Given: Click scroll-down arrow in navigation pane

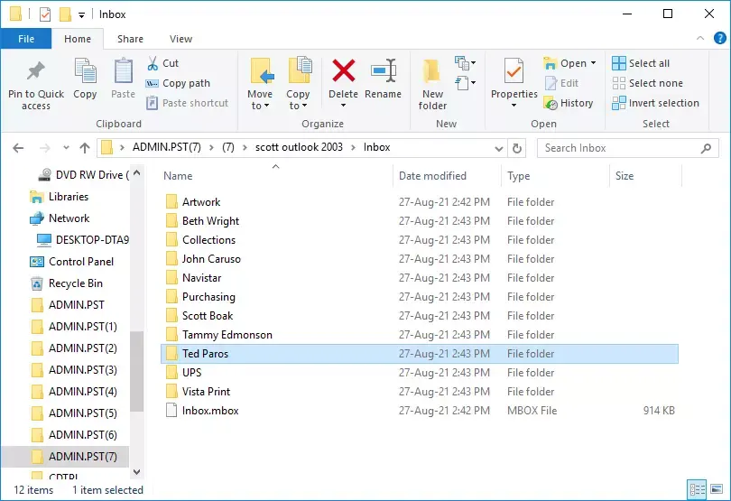Looking at the screenshot, I should tap(136, 472).
